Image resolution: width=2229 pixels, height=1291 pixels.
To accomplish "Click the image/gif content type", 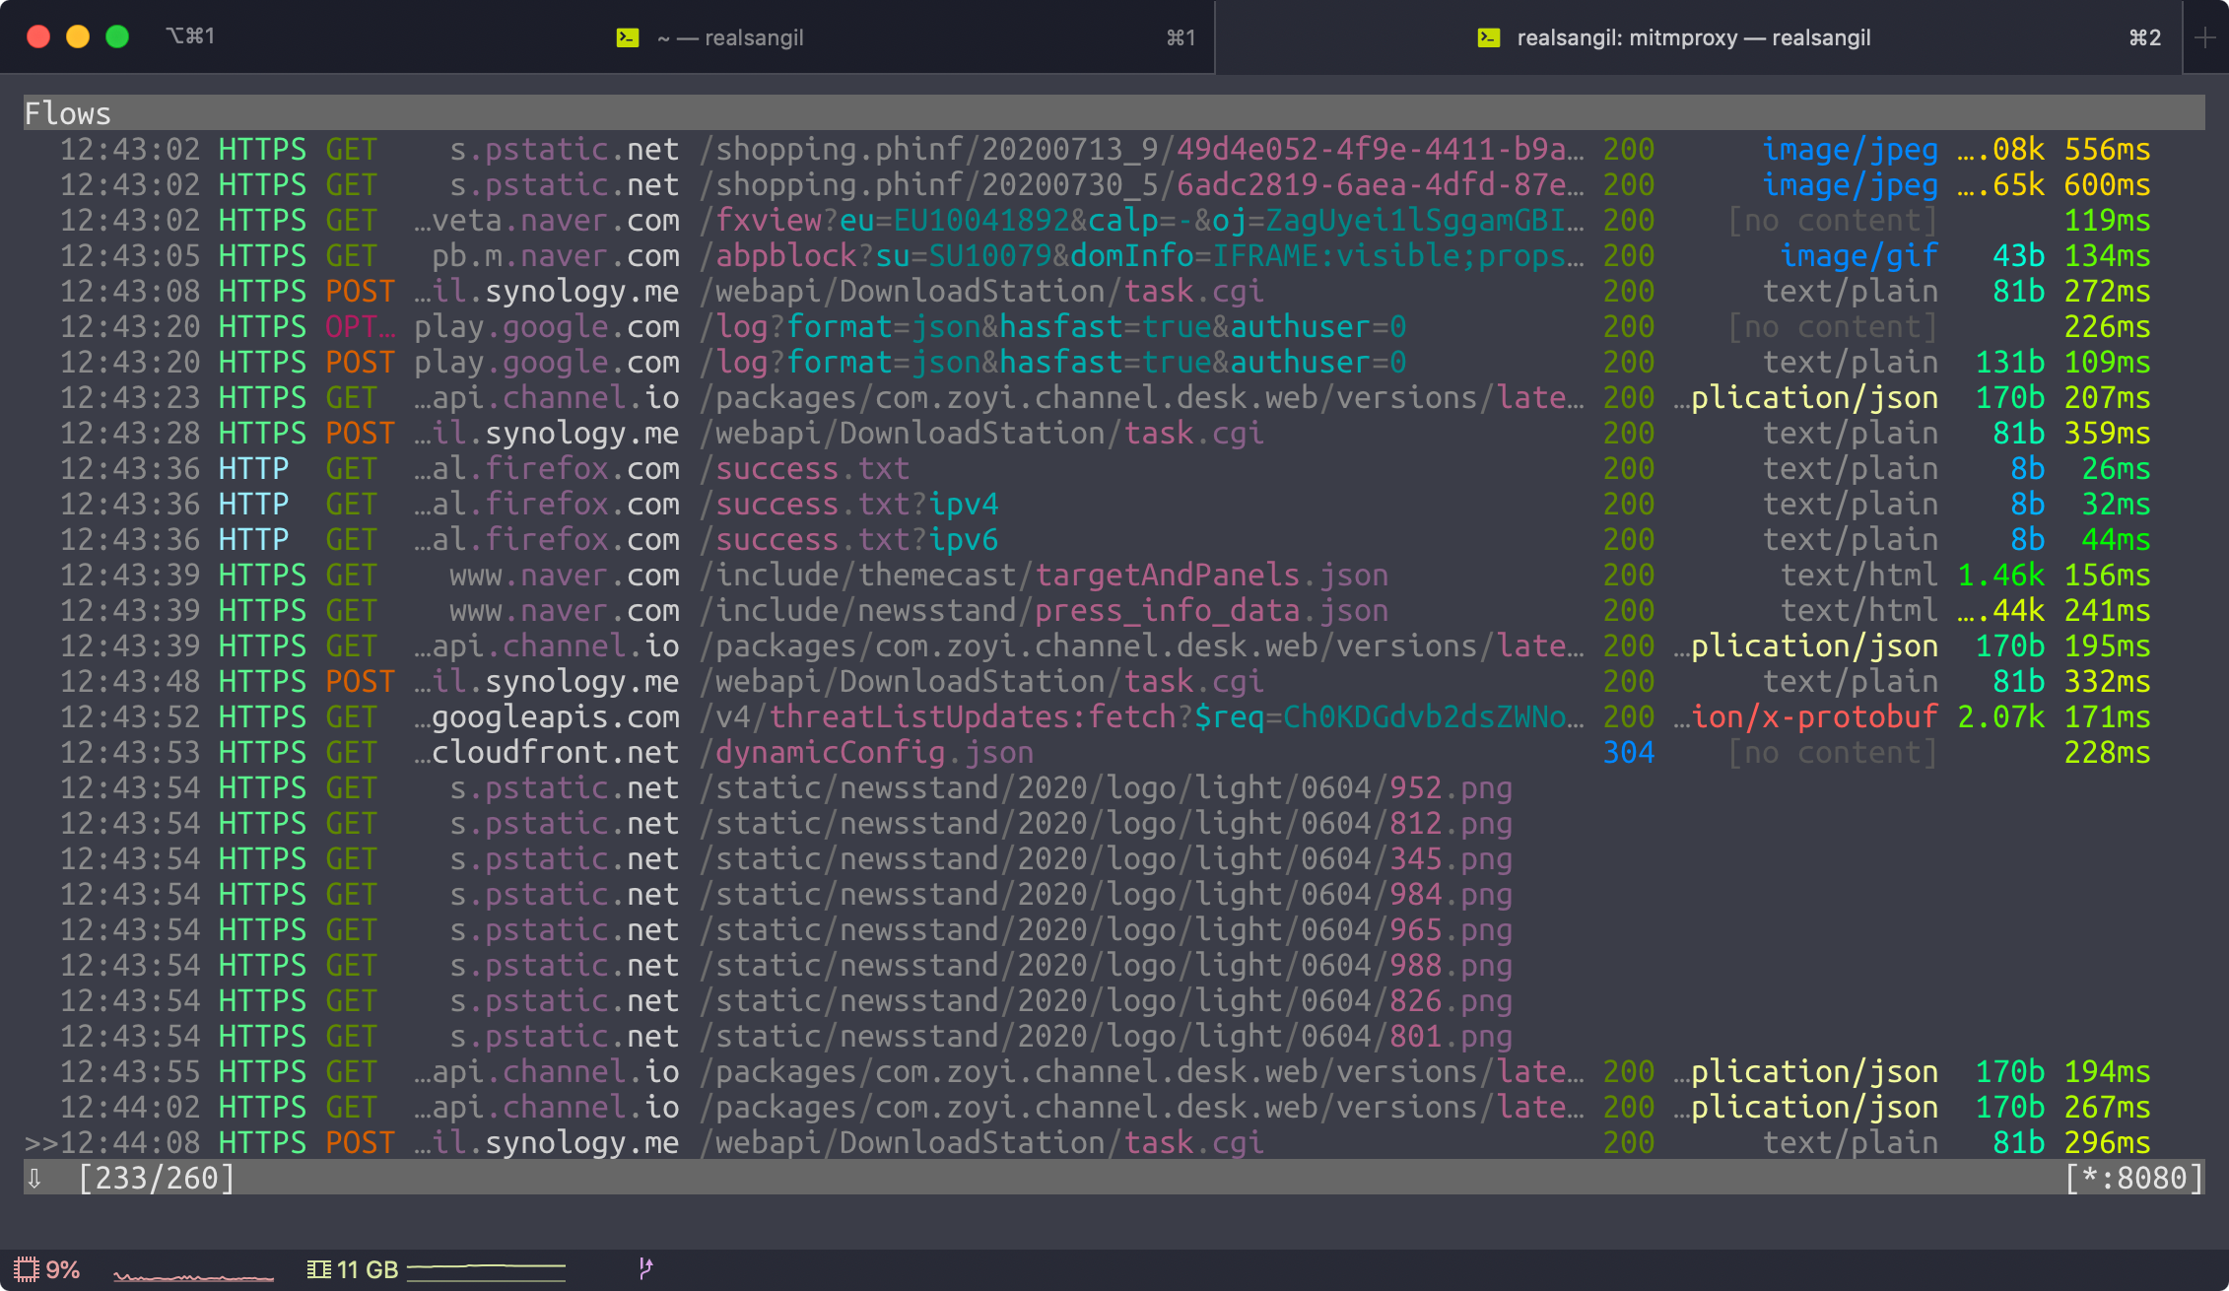I will (1858, 255).
